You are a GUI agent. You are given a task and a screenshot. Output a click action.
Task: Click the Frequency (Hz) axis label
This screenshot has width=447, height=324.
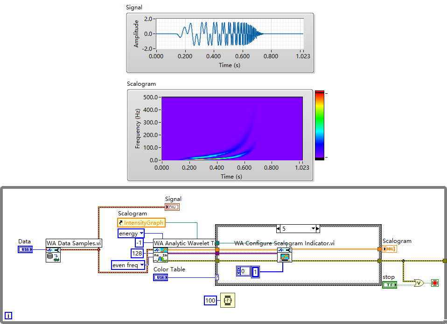click(138, 128)
